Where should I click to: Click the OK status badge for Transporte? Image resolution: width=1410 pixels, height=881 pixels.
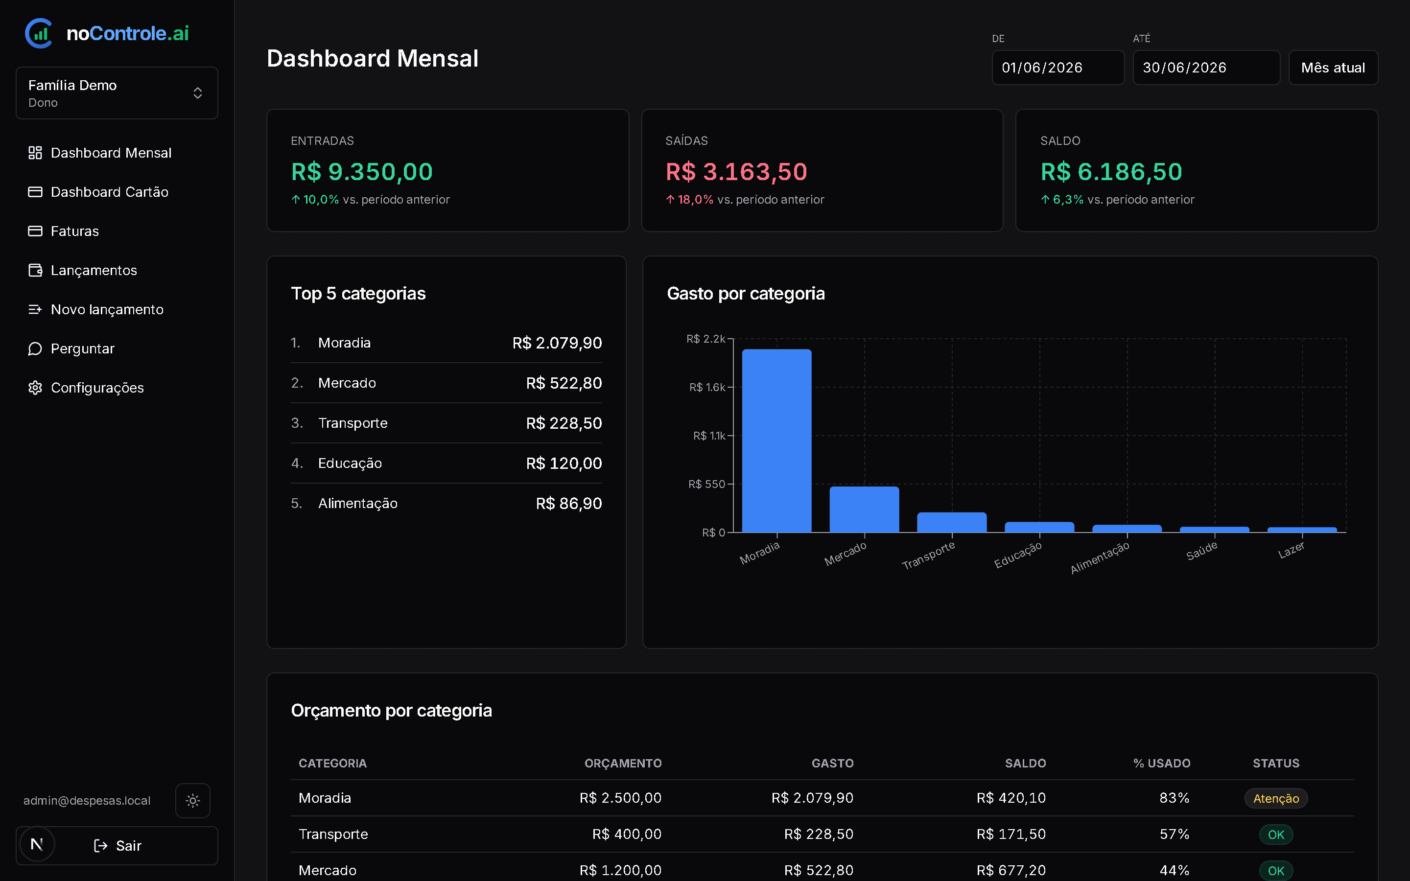point(1276,835)
